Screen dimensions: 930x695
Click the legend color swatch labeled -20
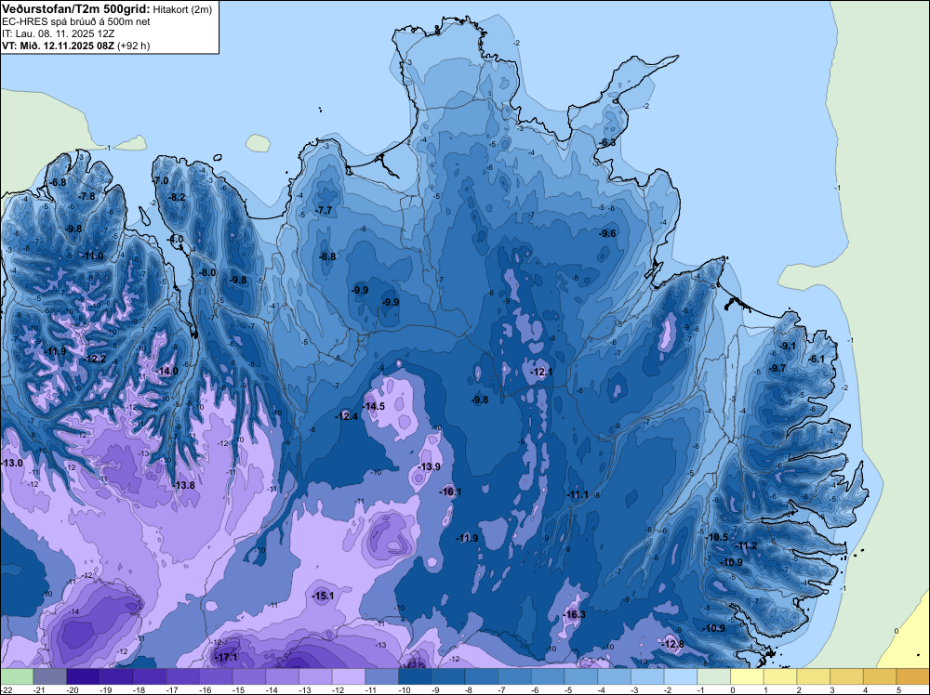[x=83, y=676]
